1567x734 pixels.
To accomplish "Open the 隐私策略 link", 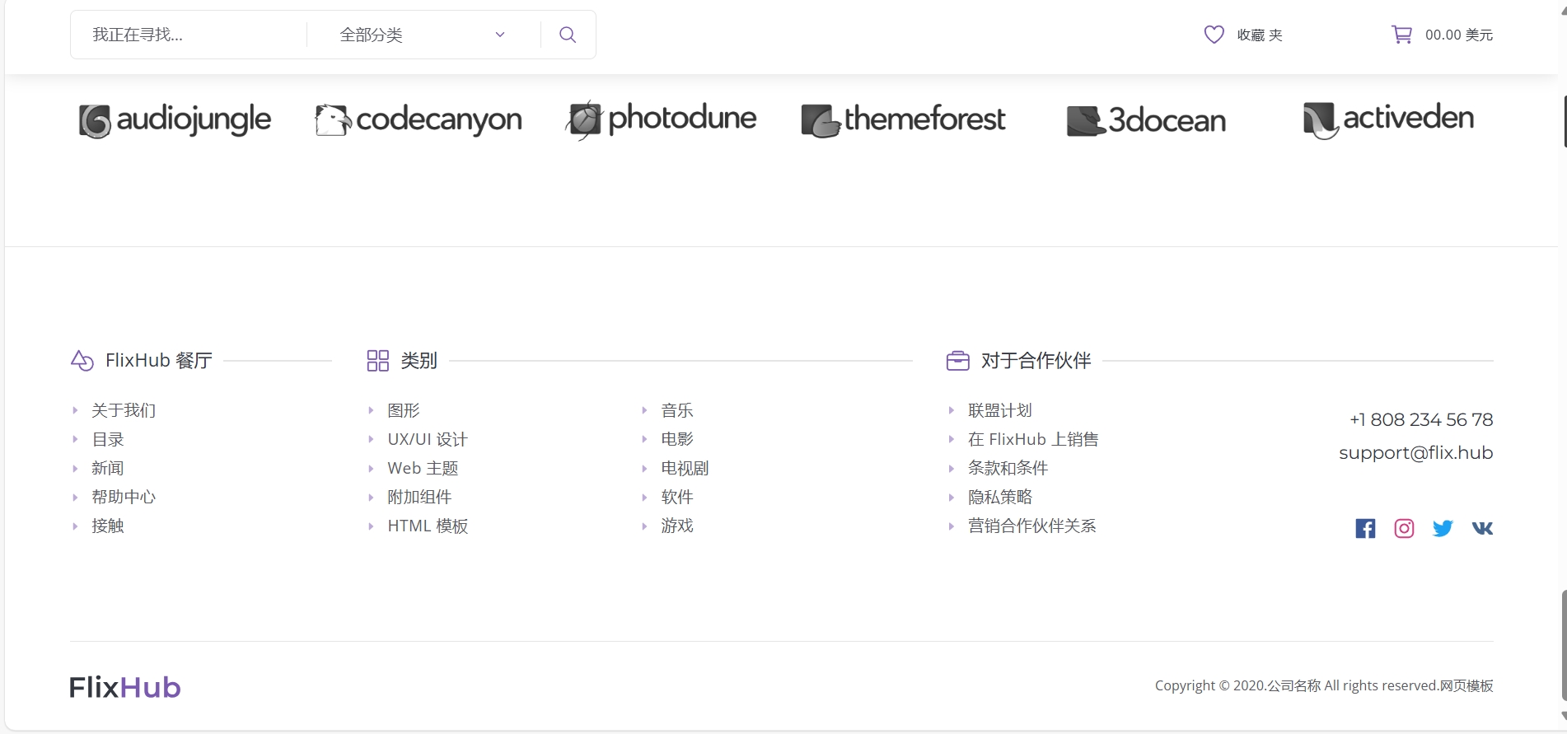I will [x=999, y=497].
